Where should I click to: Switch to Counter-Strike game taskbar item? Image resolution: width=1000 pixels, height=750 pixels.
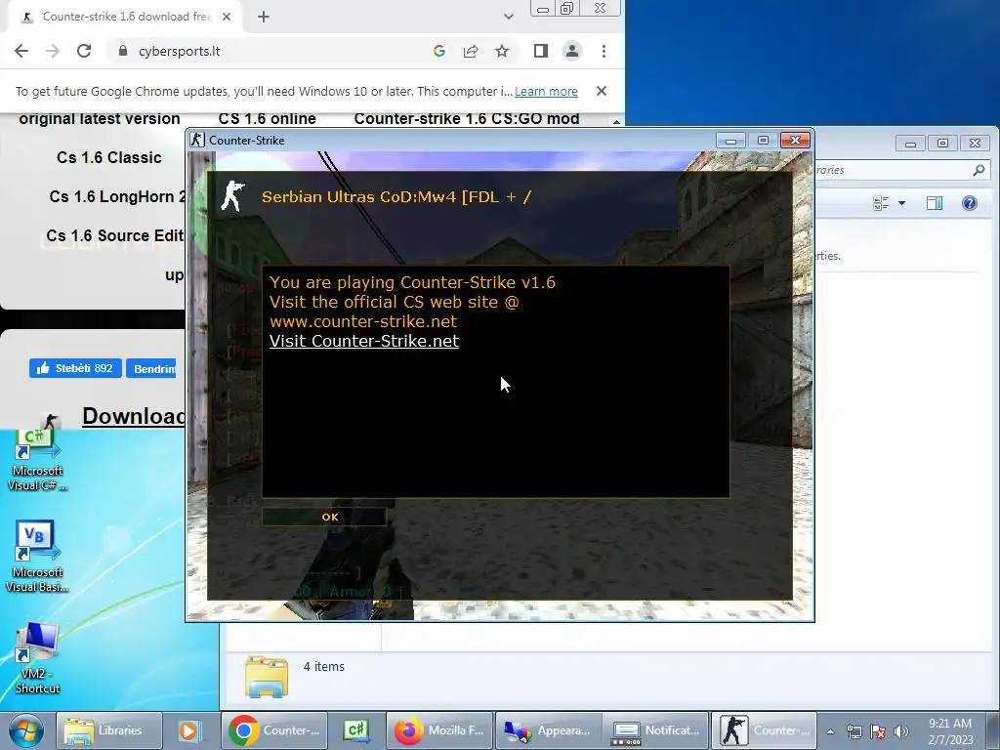pos(764,730)
